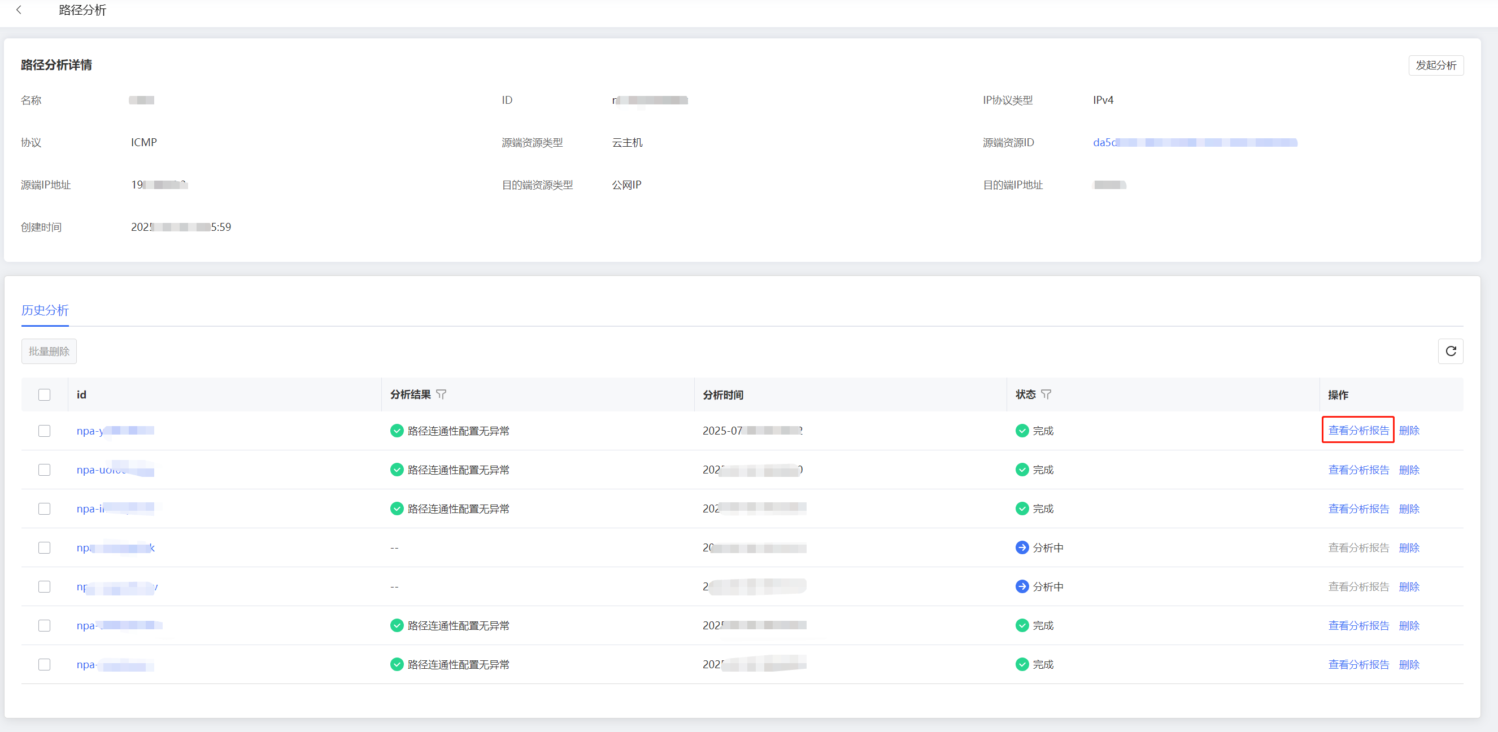Open the 状态 column filter icon
The image size is (1498, 732).
[x=1046, y=395]
